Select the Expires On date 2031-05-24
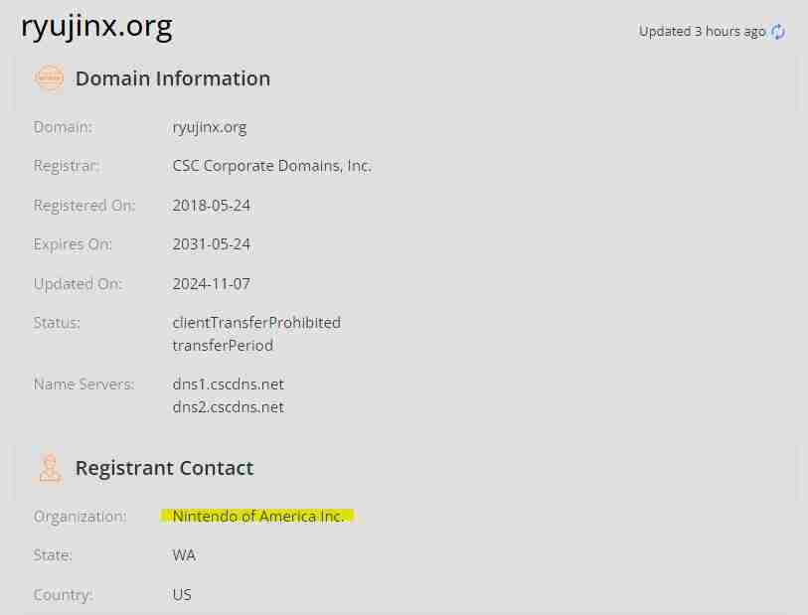The image size is (808, 615). [x=212, y=244]
